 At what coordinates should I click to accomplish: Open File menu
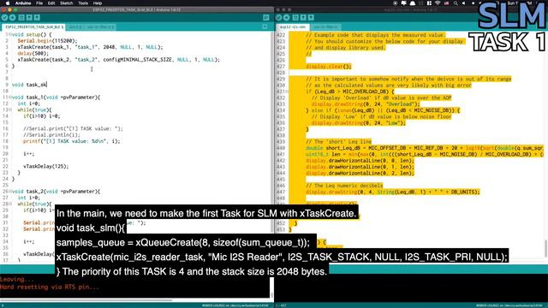39,3
